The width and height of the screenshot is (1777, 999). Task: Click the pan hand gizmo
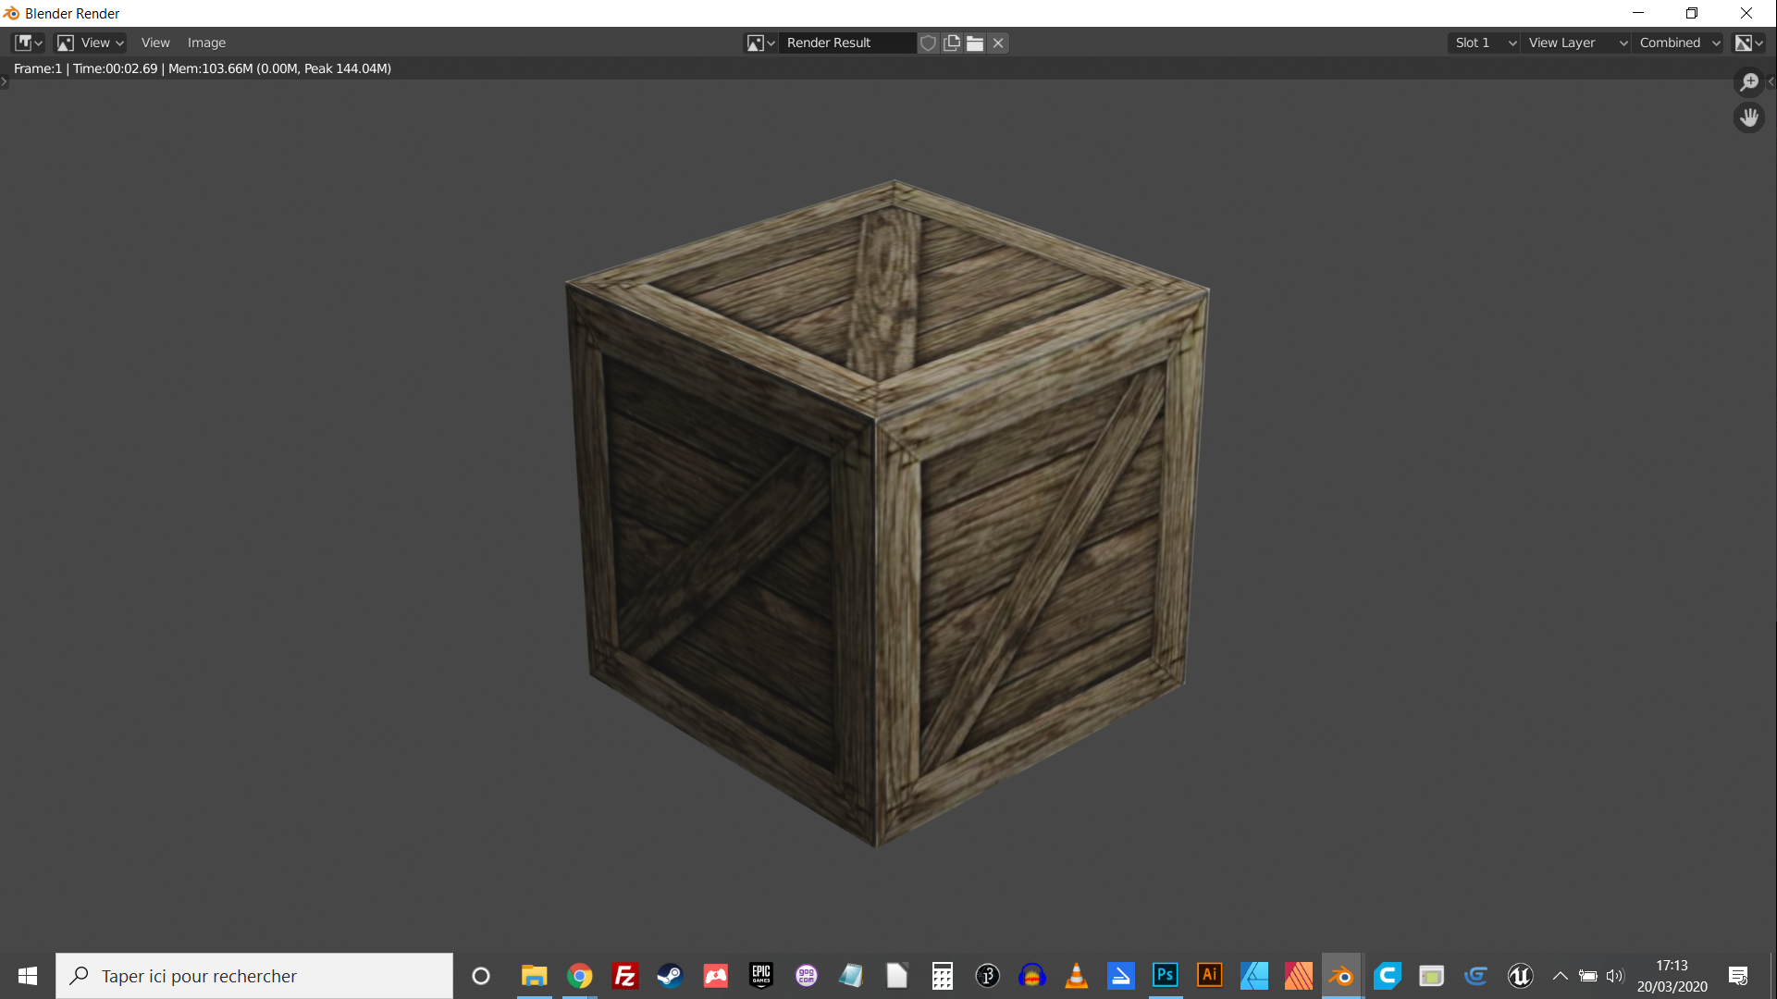[1748, 117]
